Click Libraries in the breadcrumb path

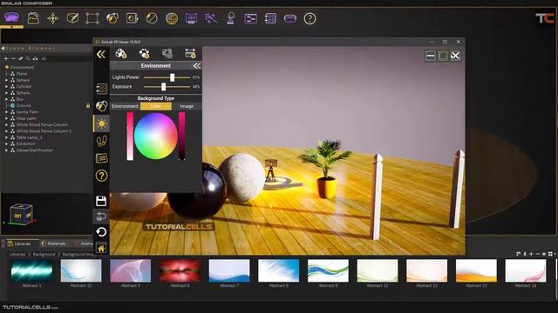point(17,254)
